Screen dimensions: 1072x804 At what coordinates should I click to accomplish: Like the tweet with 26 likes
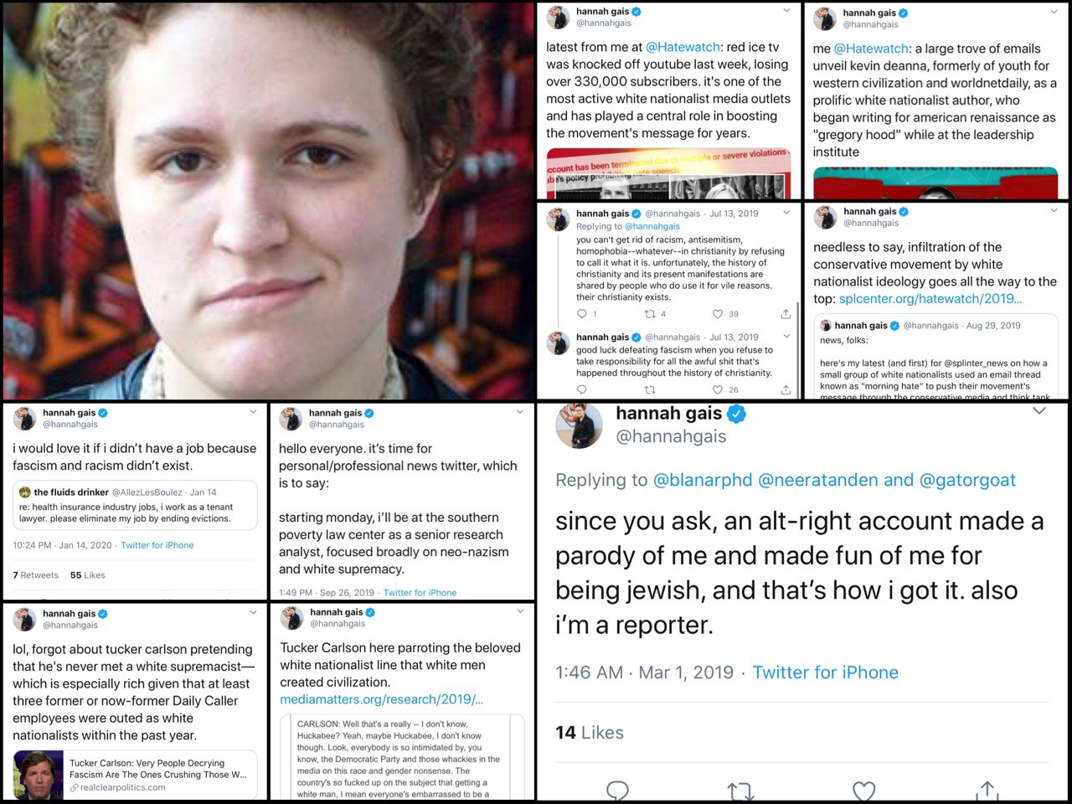pos(718,389)
